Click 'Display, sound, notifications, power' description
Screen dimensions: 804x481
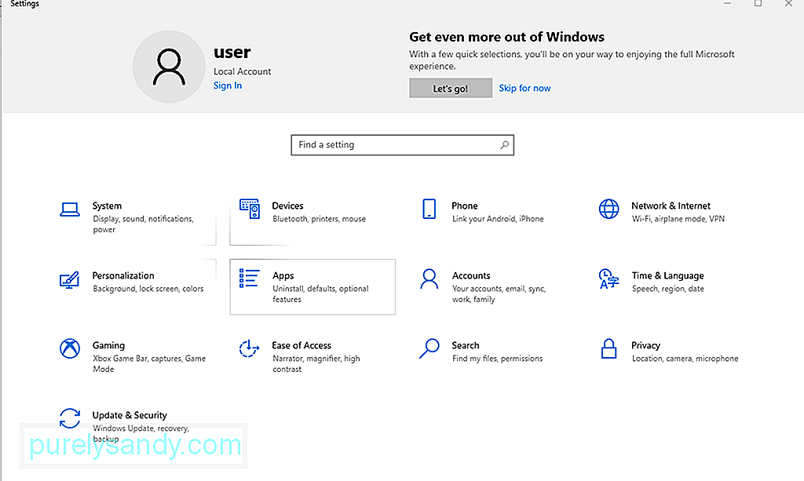click(x=143, y=224)
